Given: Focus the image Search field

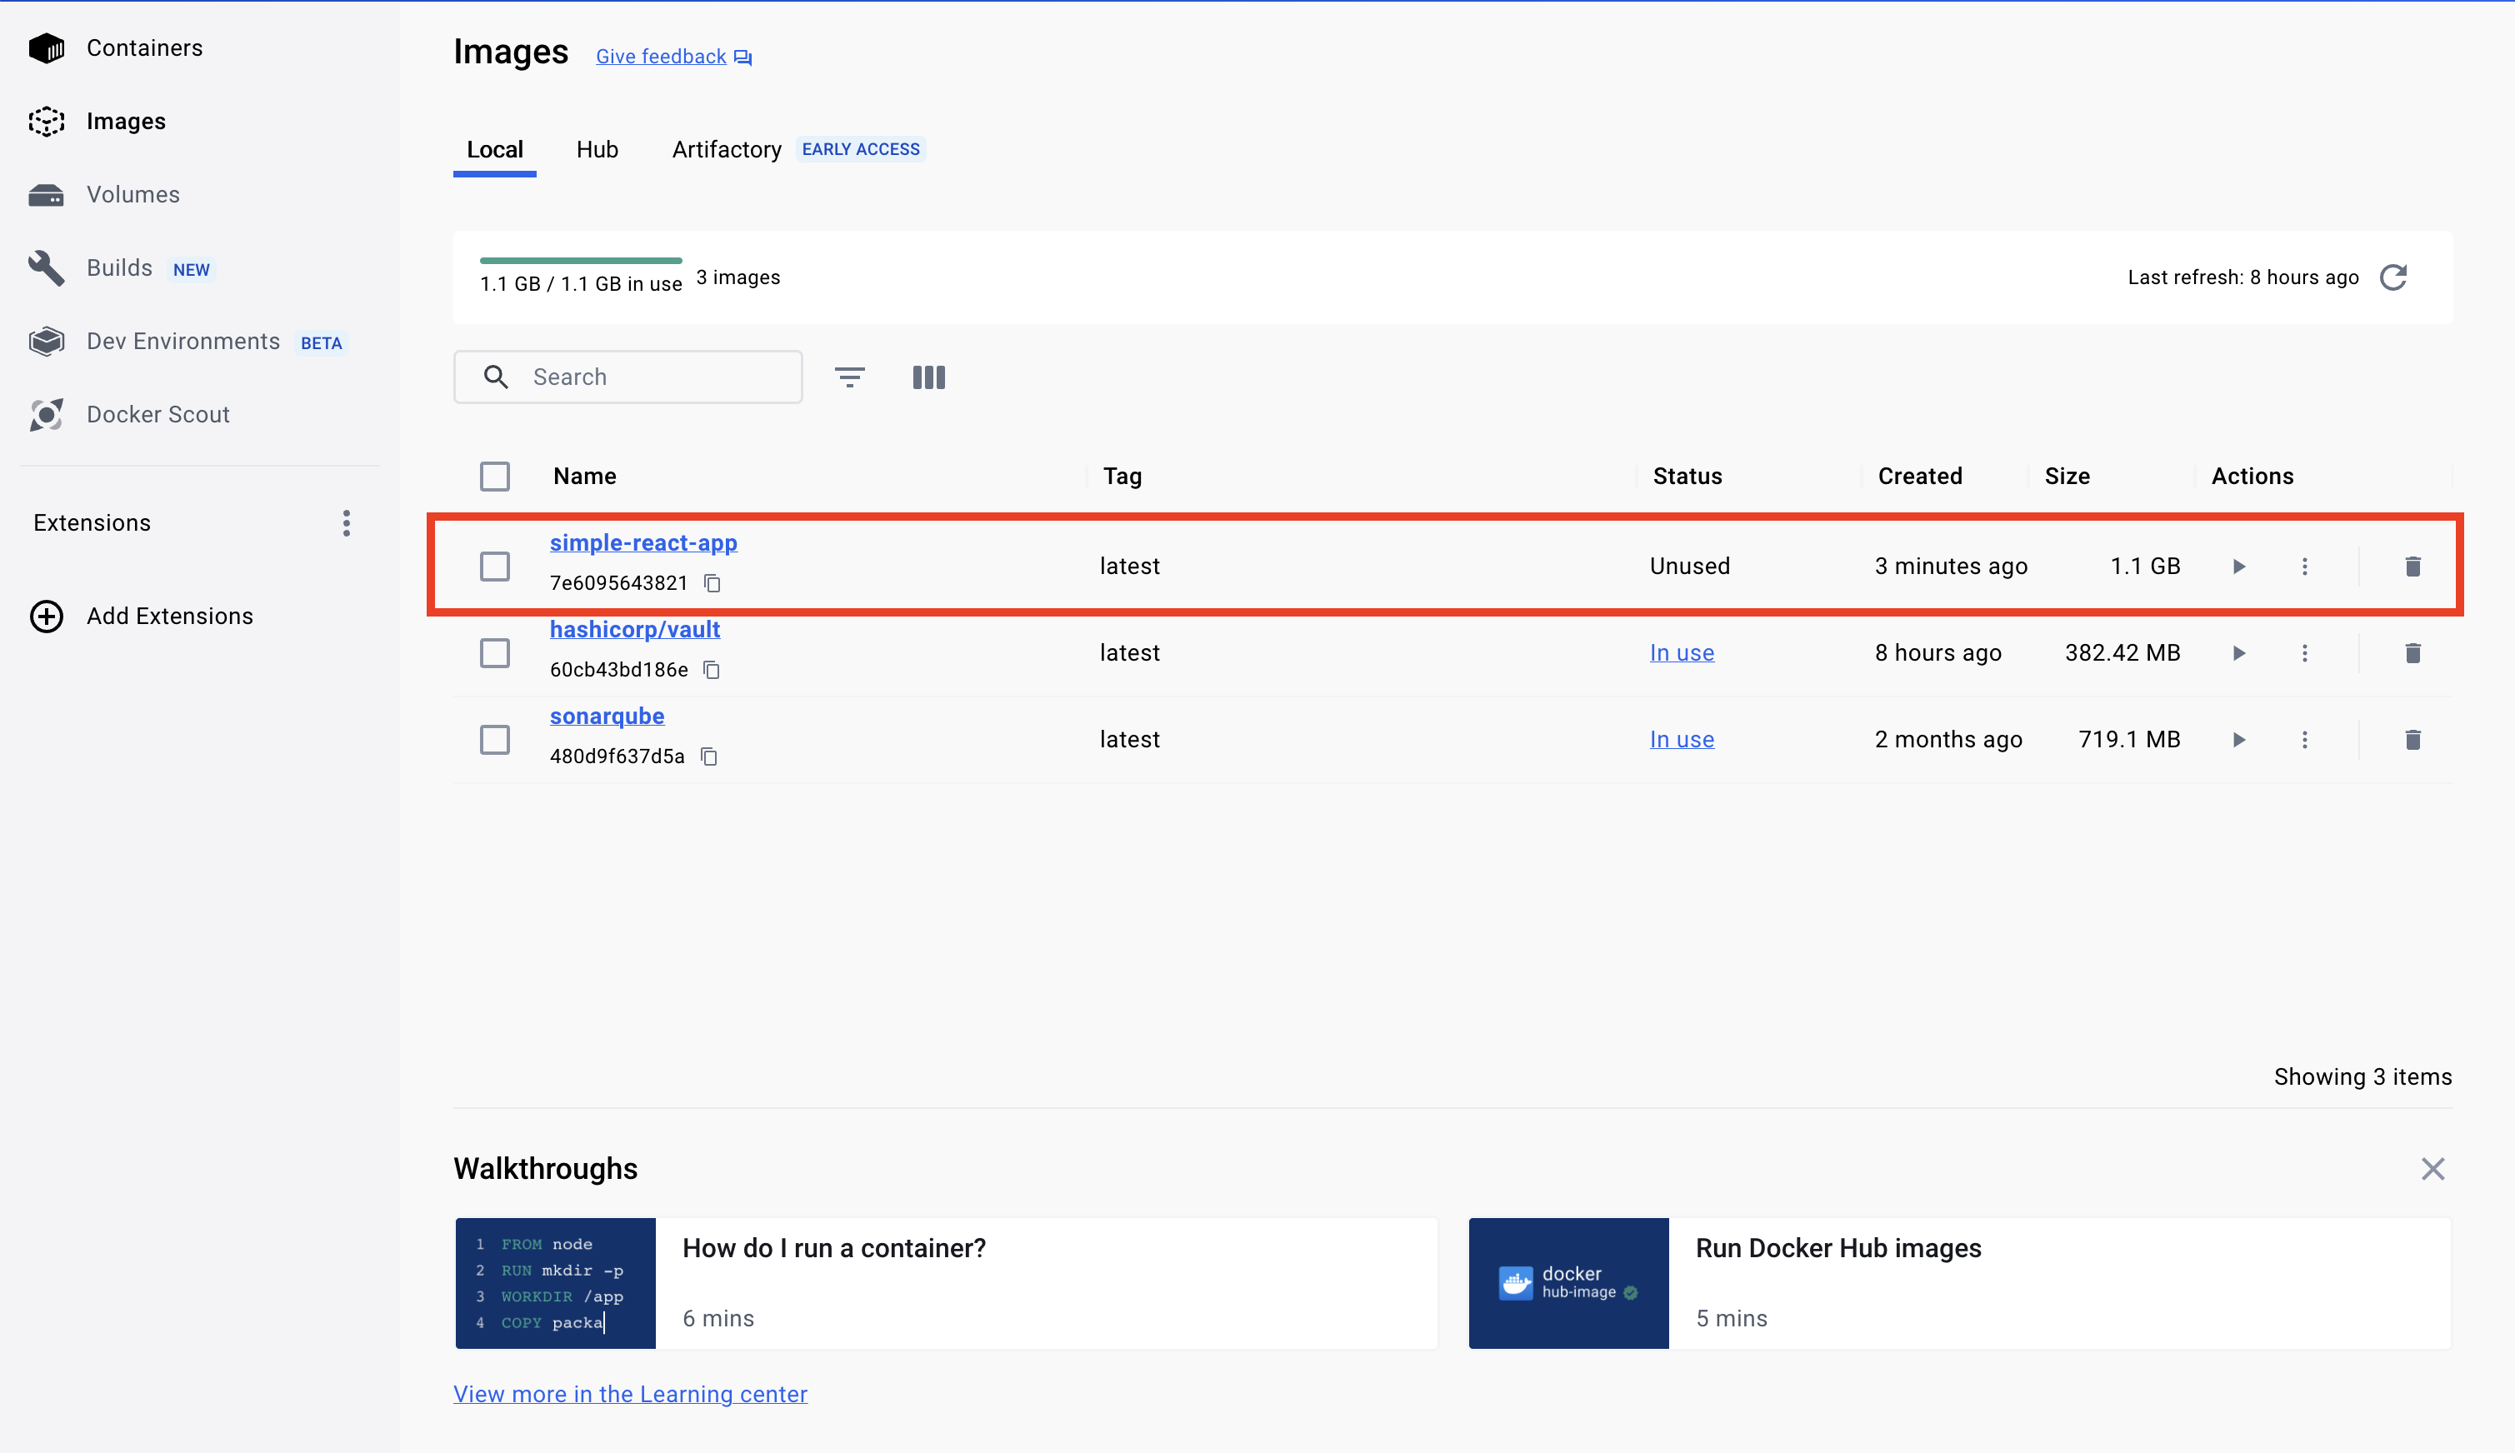Looking at the screenshot, I should point(658,377).
